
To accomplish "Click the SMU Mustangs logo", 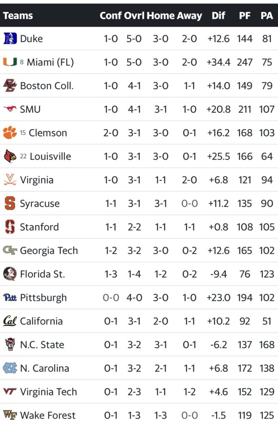I will click(x=10, y=109).
